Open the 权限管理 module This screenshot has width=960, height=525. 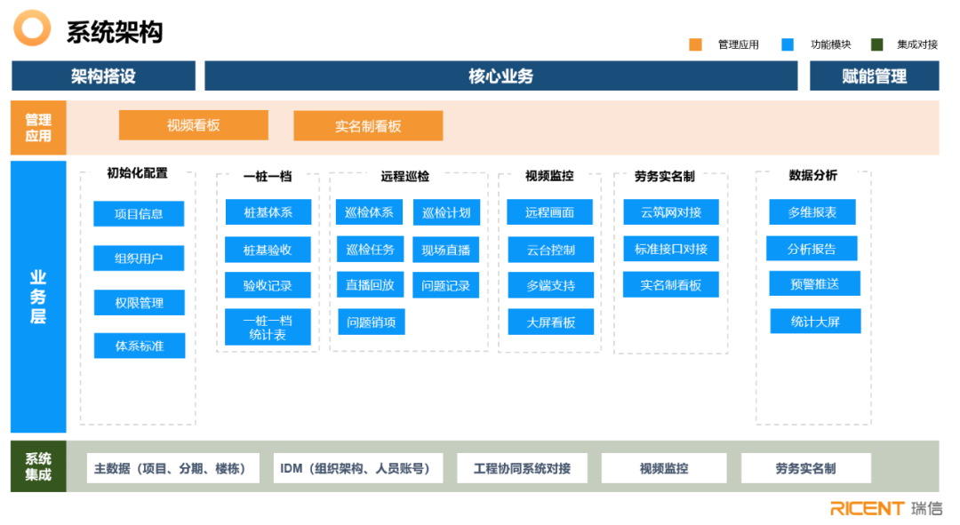(x=139, y=302)
